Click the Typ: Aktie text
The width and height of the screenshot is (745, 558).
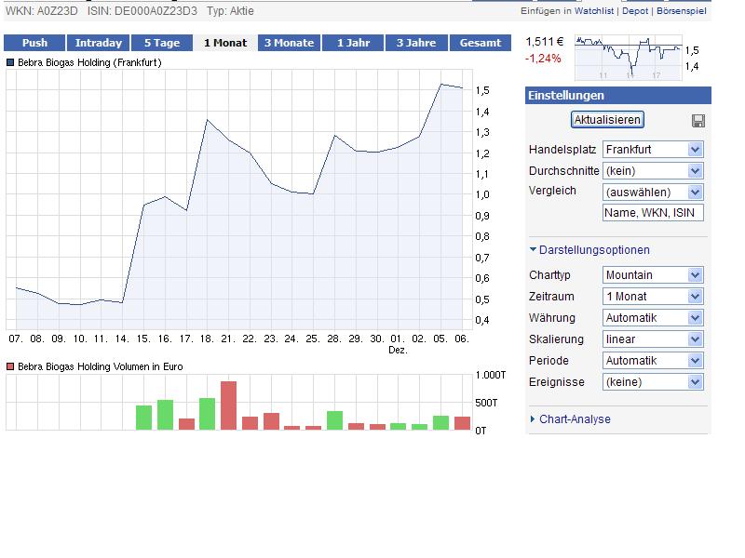click(x=230, y=11)
